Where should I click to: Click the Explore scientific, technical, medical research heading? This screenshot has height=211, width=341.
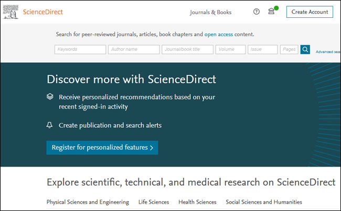[191, 182]
